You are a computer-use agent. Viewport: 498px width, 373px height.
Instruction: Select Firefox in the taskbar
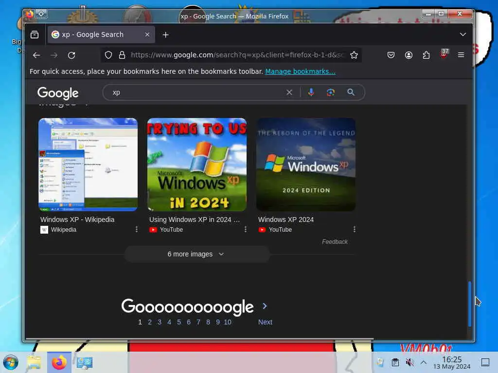[x=59, y=362]
